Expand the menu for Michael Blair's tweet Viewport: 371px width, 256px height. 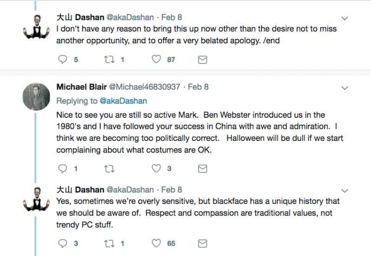click(345, 88)
